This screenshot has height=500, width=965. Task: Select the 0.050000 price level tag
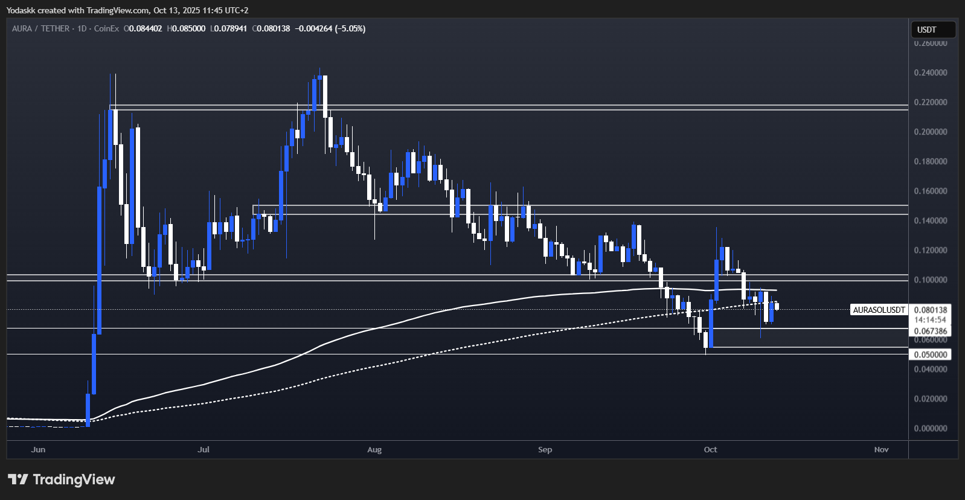pos(930,354)
